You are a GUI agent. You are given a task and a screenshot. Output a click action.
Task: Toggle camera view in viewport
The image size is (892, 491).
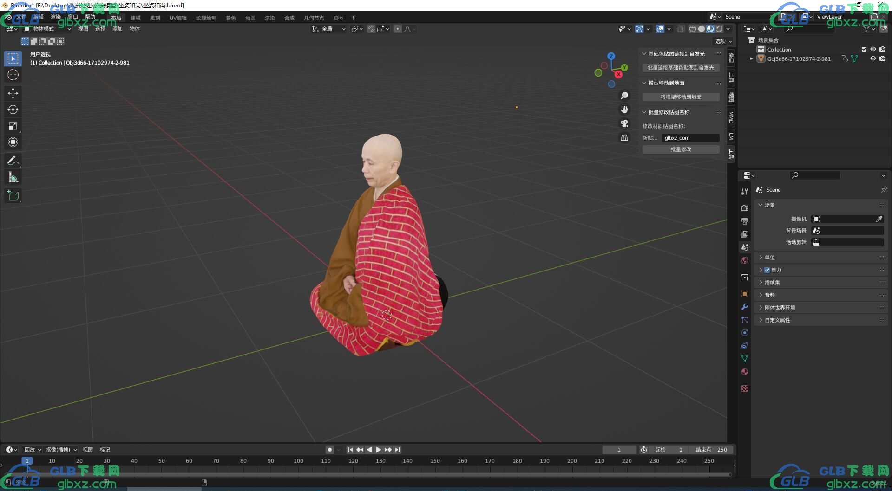[x=624, y=123]
